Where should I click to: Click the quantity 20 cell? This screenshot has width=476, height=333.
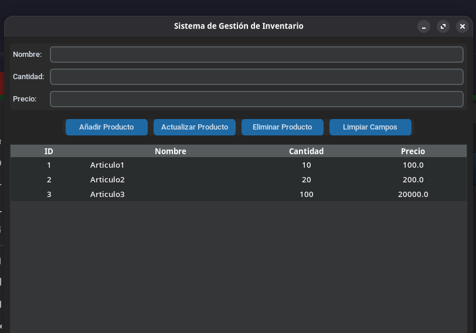click(306, 180)
